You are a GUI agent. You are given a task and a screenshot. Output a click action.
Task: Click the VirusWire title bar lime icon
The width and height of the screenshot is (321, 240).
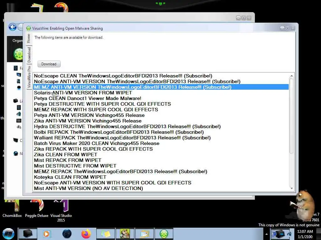pos(29,28)
